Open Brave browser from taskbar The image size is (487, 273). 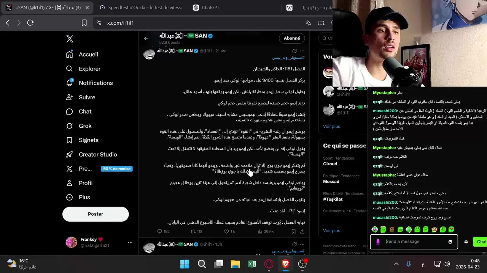(285, 264)
